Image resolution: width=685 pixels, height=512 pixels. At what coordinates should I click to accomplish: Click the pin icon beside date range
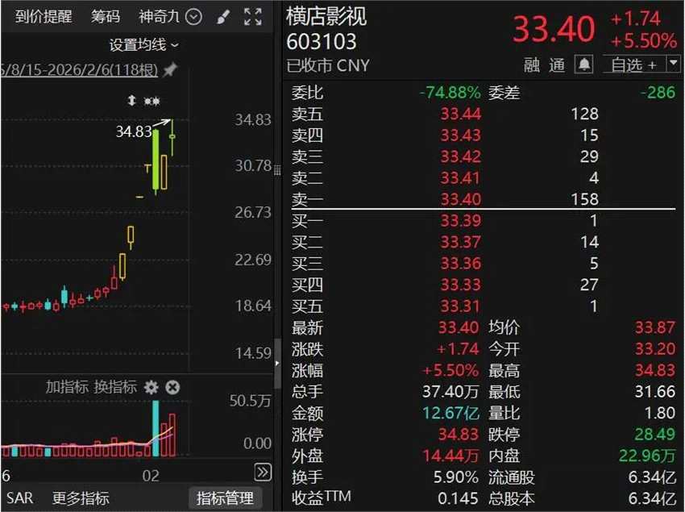point(170,69)
